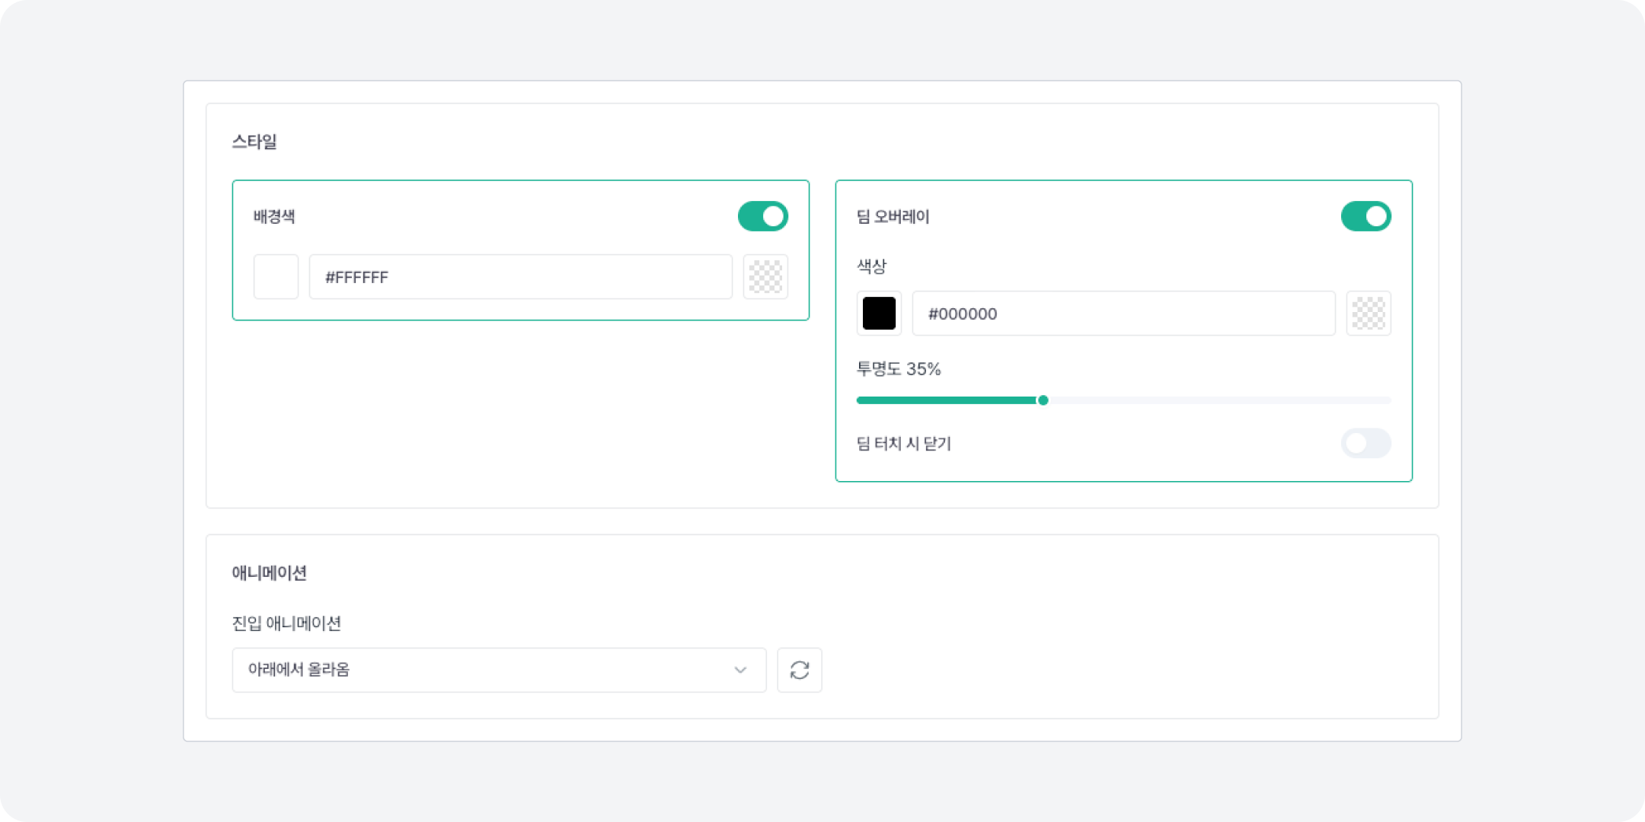Open the white background color swatch

pos(276,277)
